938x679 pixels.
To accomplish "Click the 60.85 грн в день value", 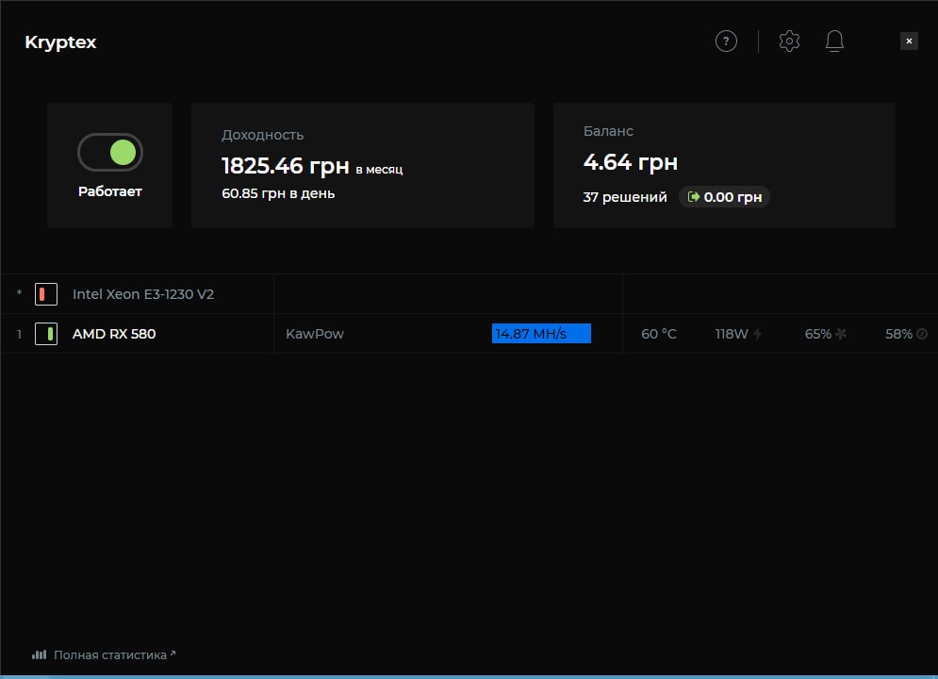I will (278, 193).
